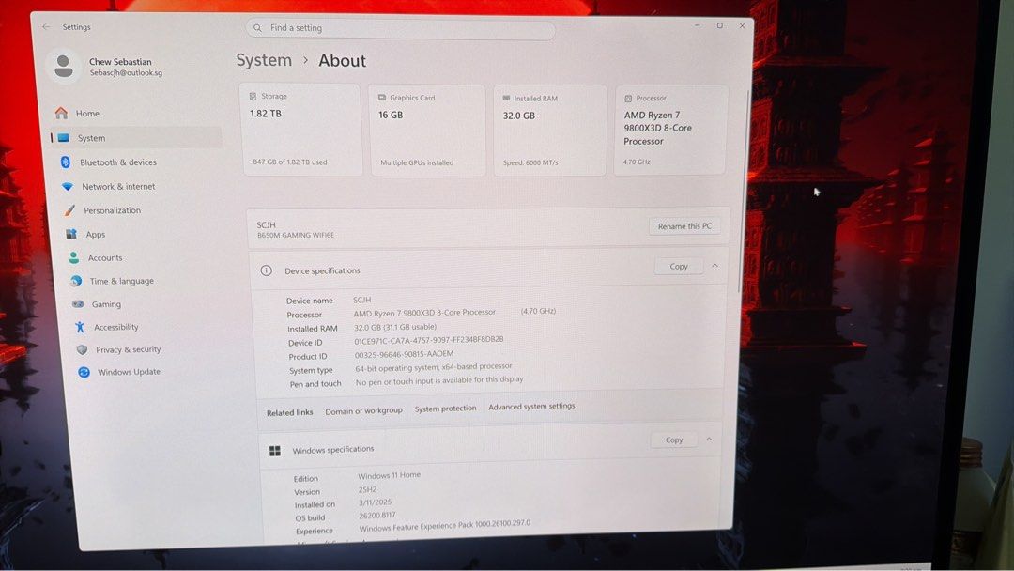The width and height of the screenshot is (1014, 571).
Task: Click the Sebascjh@outlook.sg account email
Action: (126, 73)
